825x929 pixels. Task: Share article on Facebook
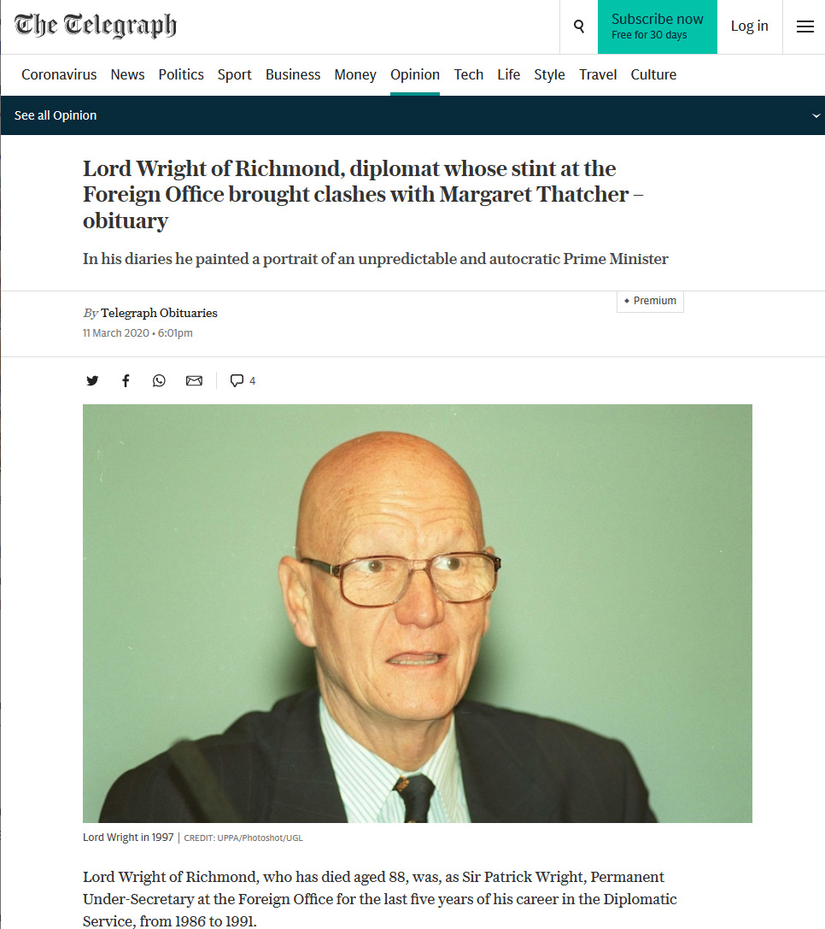pyautogui.click(x=126, y=380)
